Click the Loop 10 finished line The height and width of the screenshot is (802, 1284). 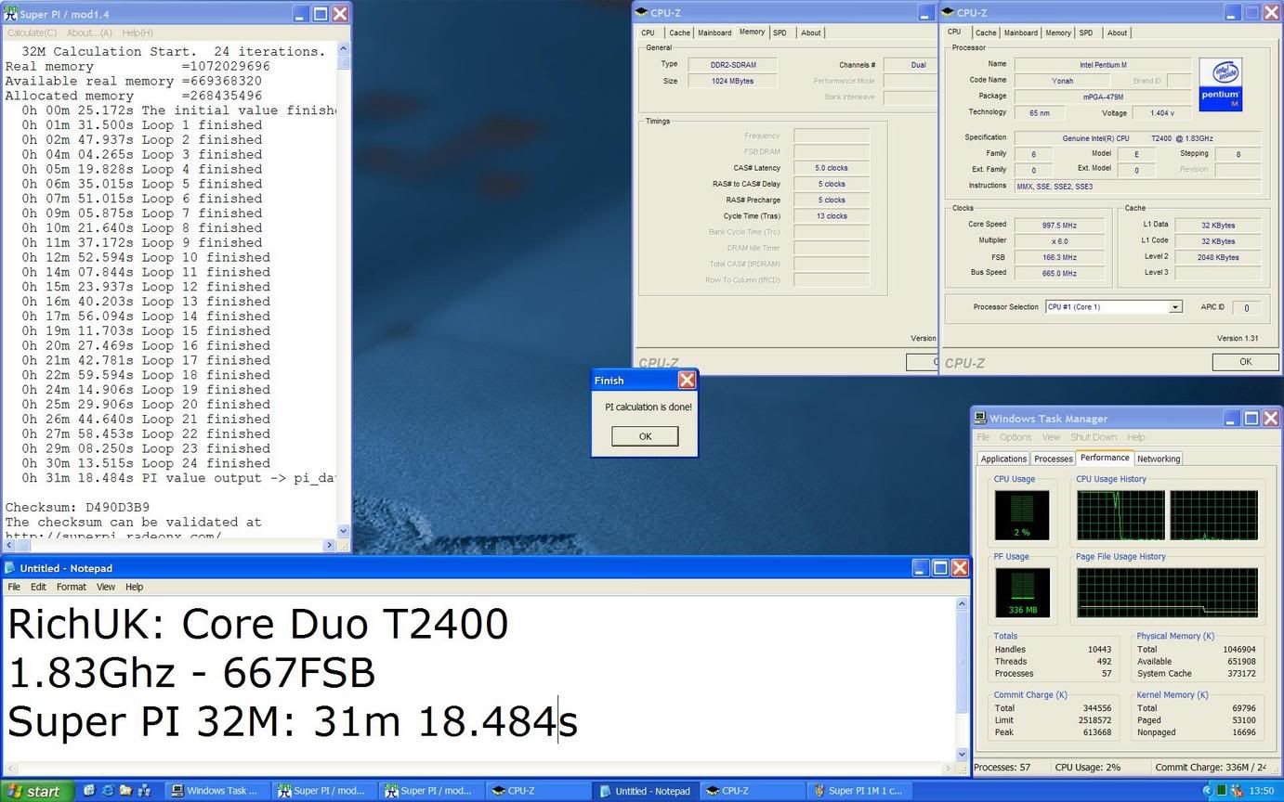click(x=146, y=257)
